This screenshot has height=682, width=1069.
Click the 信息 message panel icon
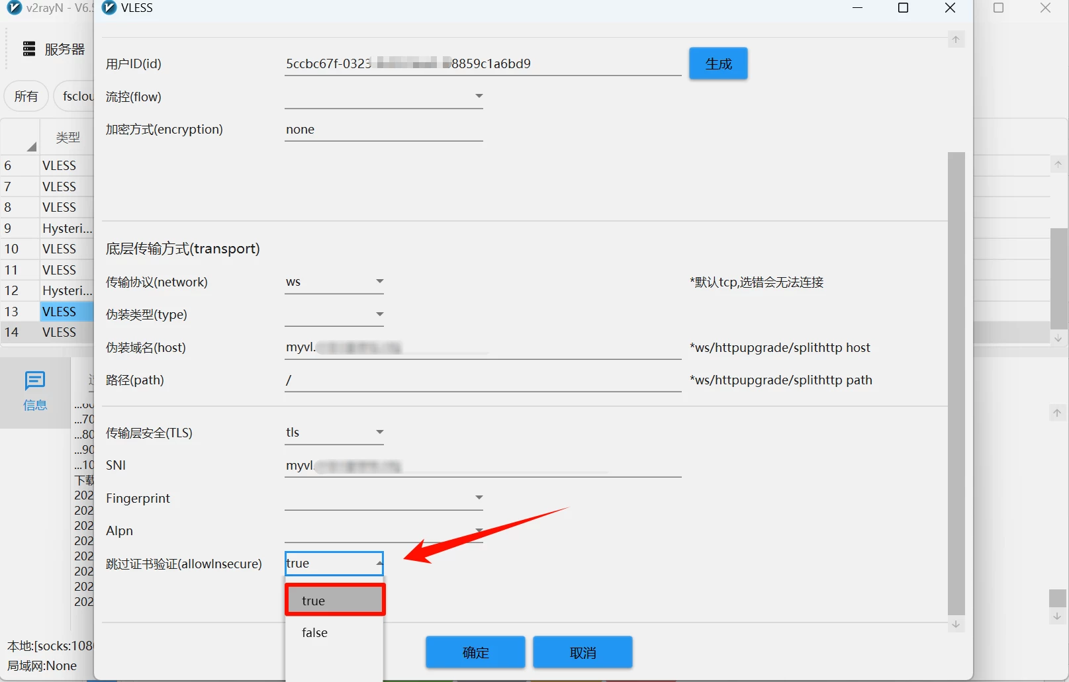pyautogui.click(x=35, y=390)
